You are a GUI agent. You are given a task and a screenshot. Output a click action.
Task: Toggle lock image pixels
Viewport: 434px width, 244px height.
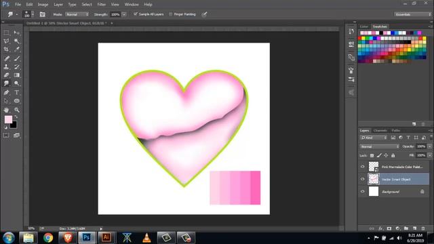[379, 155]
